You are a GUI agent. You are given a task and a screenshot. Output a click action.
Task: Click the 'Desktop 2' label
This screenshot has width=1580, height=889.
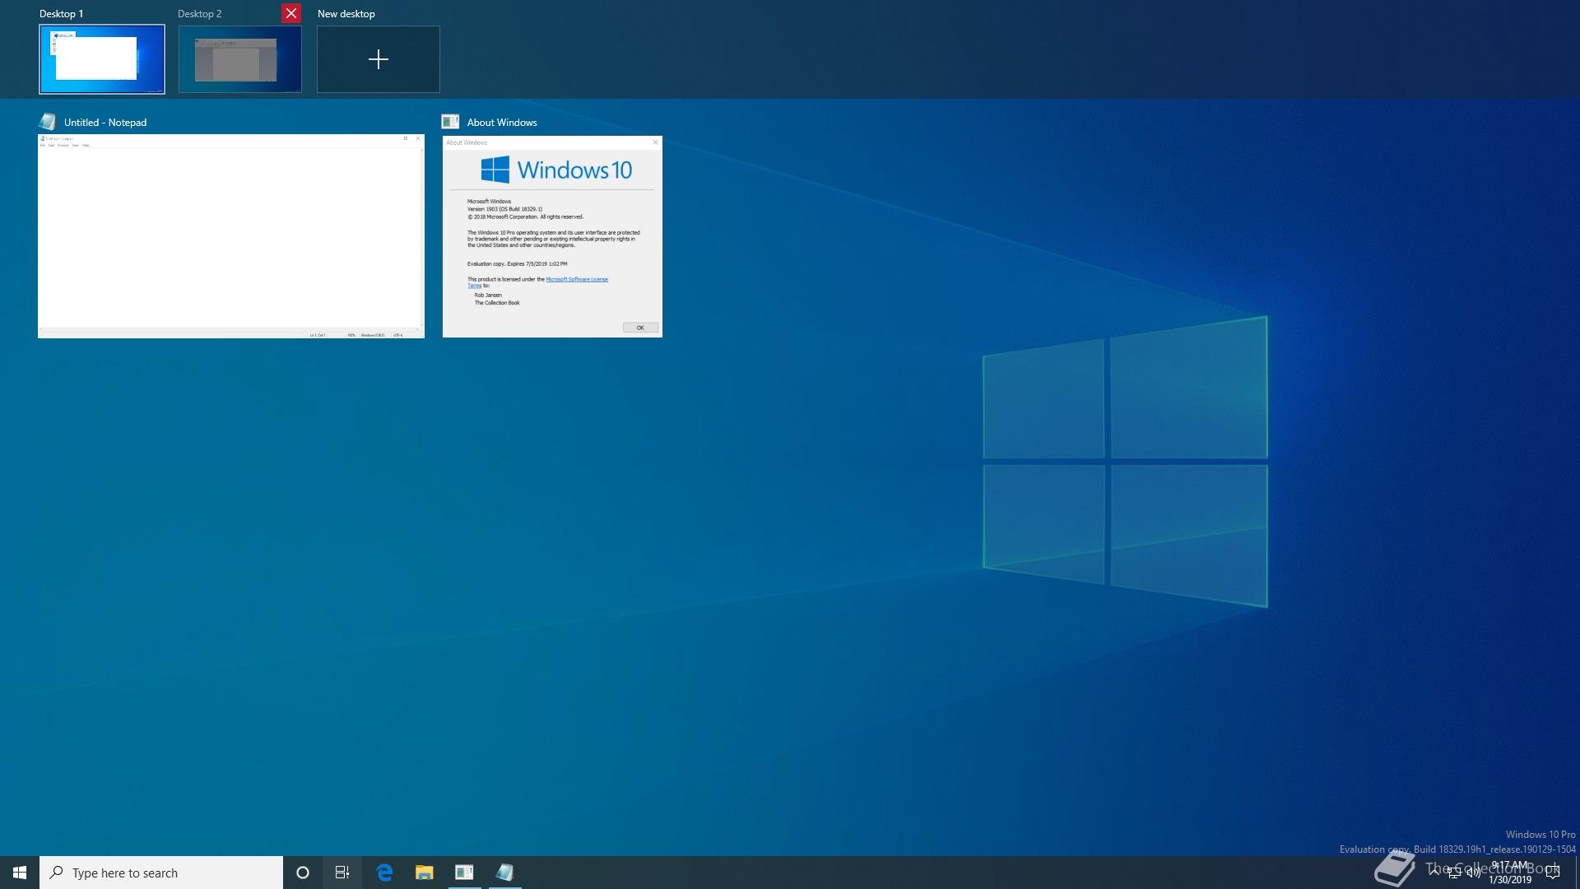coord(200,14)
